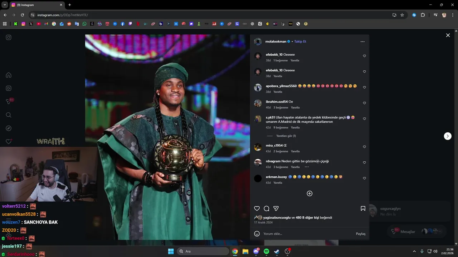The height and width of the screenshot is (257, 458).
Task: Open the Gmail bookmark
Action: [46, 24]
